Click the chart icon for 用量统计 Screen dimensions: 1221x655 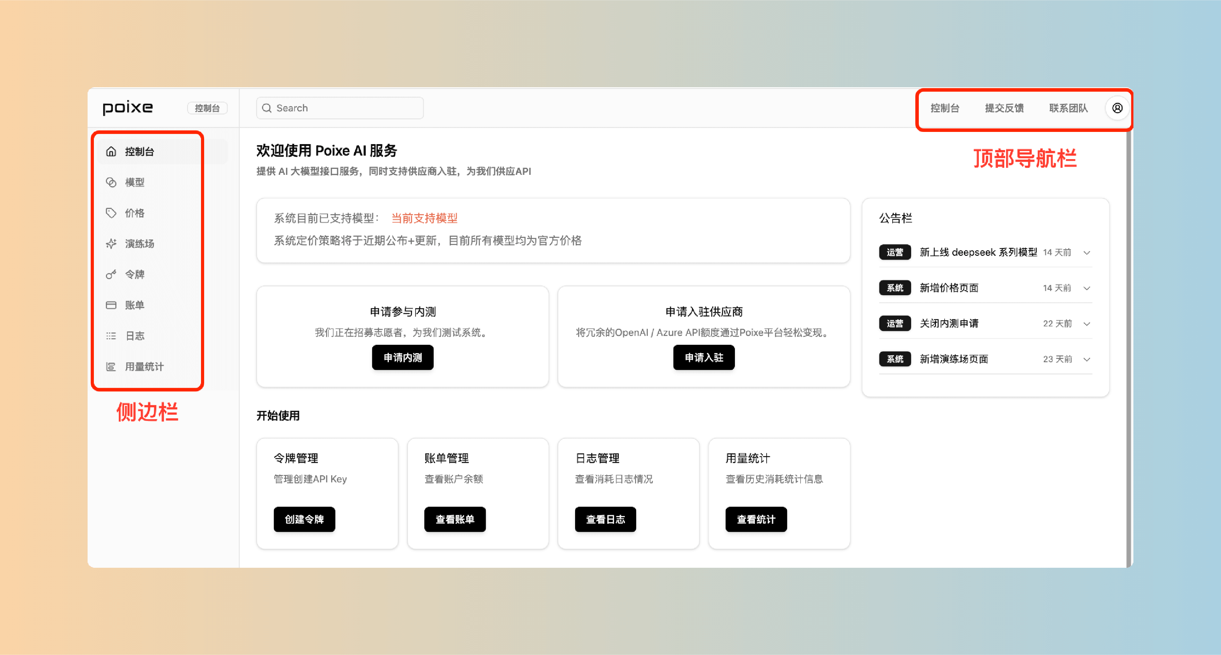[111, 367]
